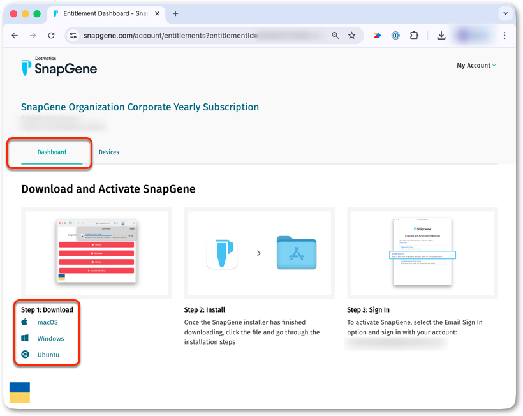523x416 pixels.
Task: Click the SnapGene Organization Corporate Yearly Subscription heading
Action: tap(140, 107)
